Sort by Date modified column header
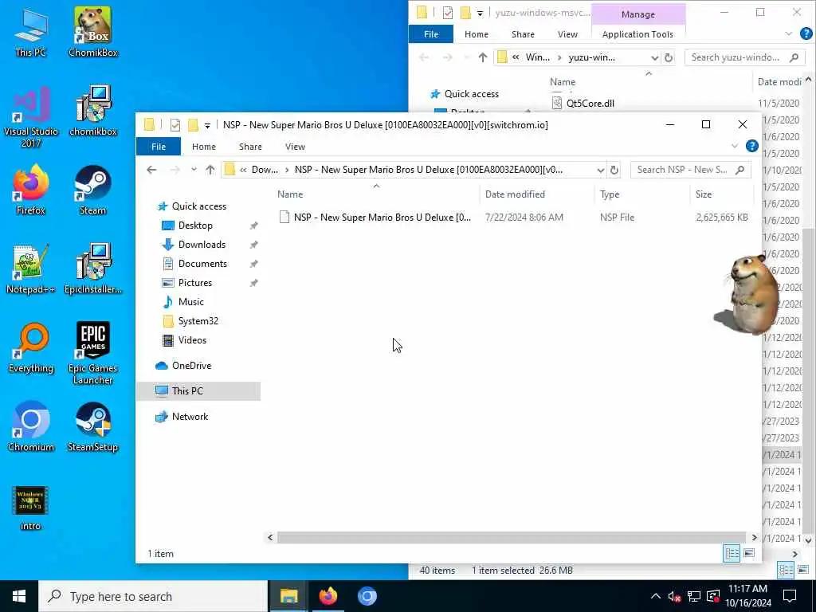 tap(536, 194)
